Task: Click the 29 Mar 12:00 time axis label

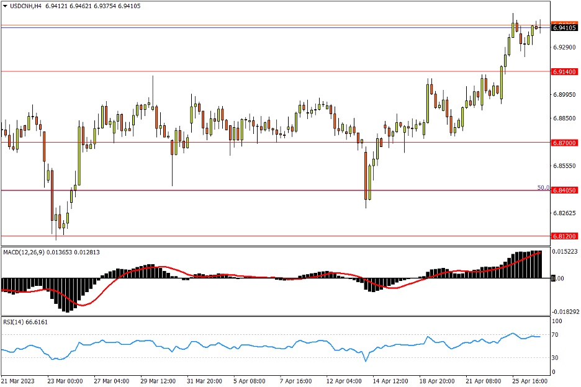Action: tap(158, 381)
